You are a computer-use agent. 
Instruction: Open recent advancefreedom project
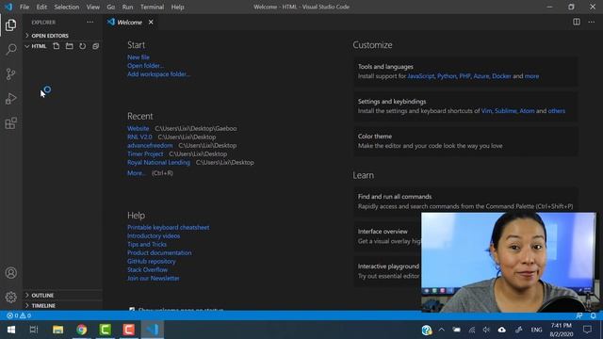(150, 145)
